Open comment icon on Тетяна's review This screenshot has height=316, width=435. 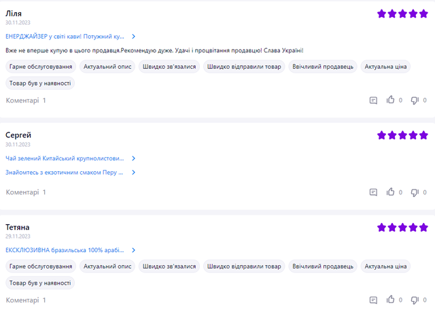pos(373,300)
